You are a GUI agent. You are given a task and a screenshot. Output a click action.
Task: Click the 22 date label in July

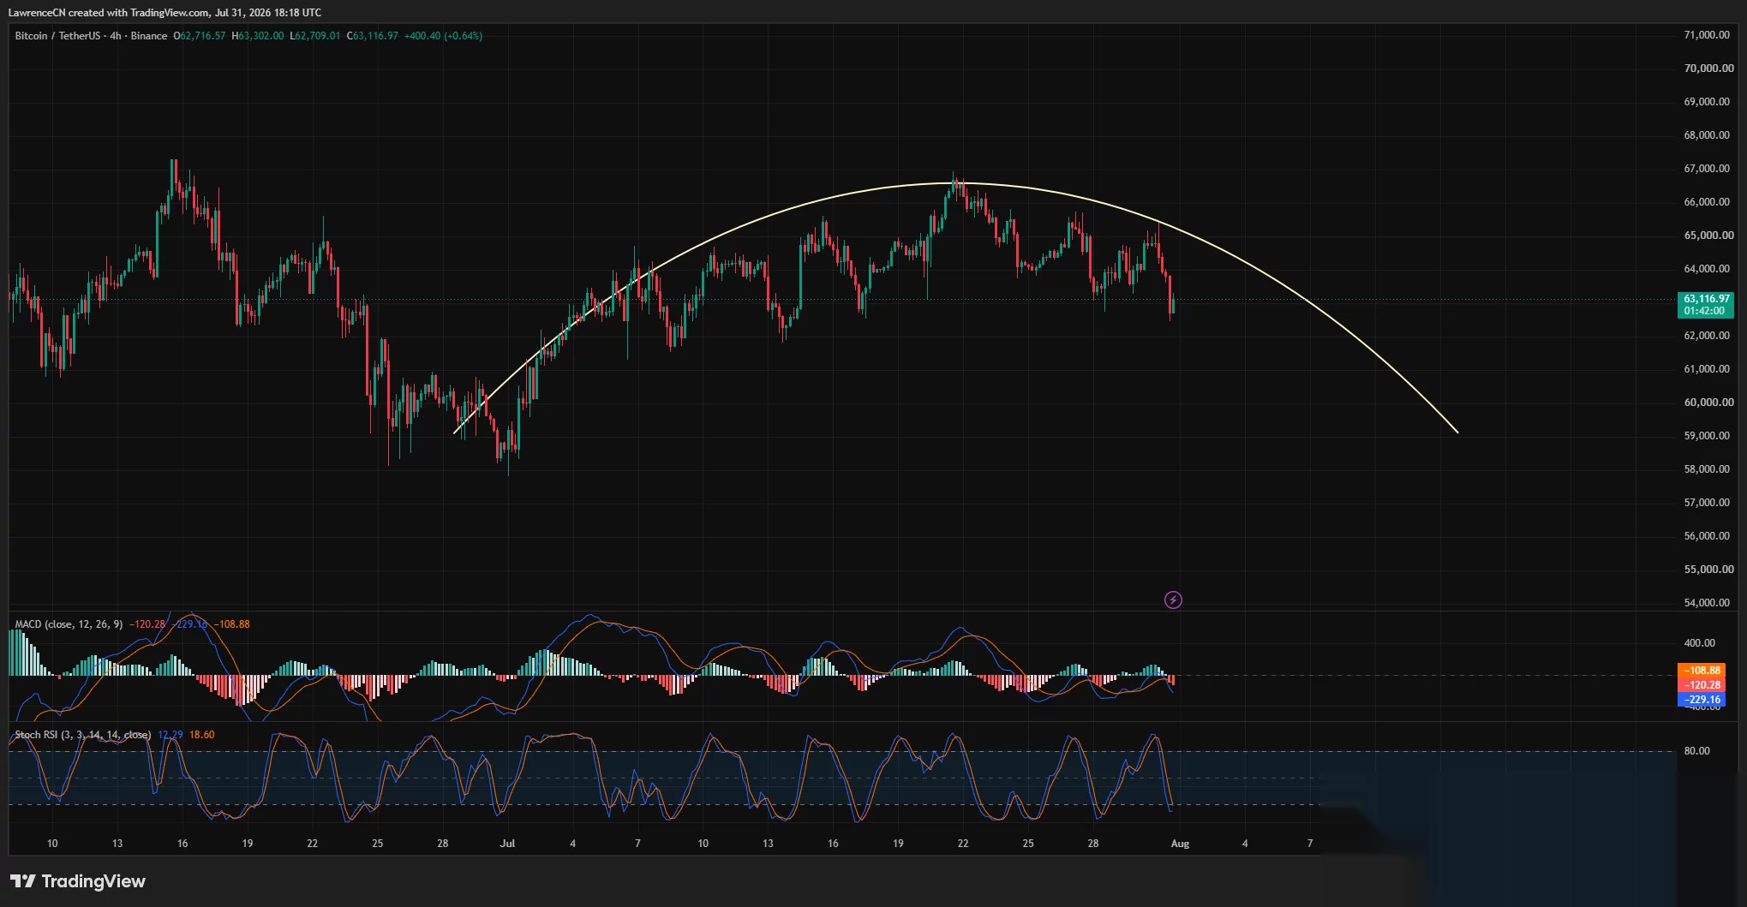pyautogui.click(x=963, y=844)
